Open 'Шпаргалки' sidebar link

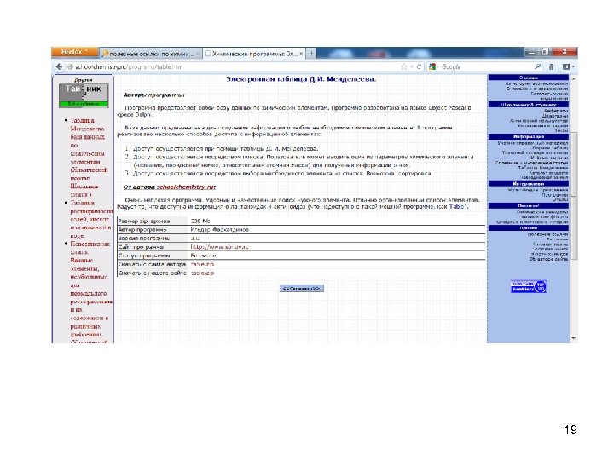tap(555, 116)
